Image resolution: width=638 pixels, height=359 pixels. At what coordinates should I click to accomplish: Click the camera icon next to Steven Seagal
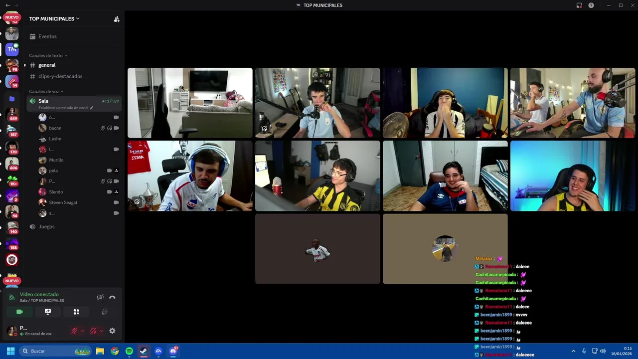click(x=116, y=202)
